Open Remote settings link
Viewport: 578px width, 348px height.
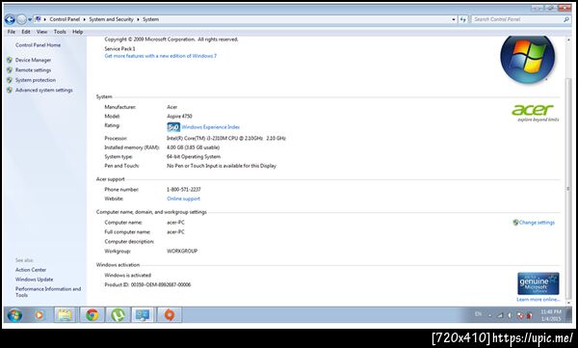click(33, 69)
